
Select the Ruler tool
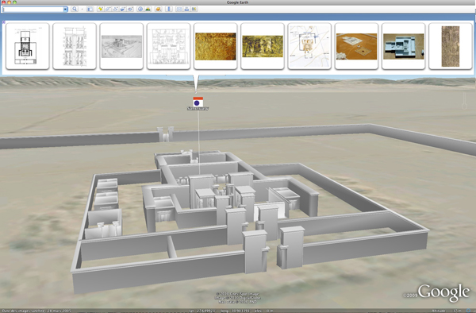pyautogui.click(x=169, y=9)
